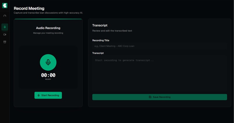
Task: Click the Recording Title field label
Action: pyautogui.click(x=101, y=40)
